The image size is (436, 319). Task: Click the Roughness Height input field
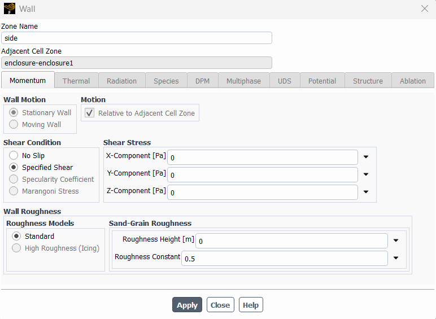click(291, 241)
